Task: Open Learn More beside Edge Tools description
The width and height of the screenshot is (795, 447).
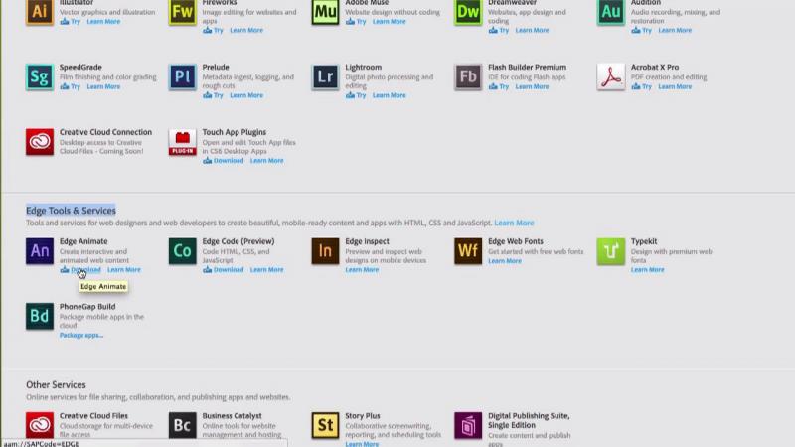Action: pos(514,223)
